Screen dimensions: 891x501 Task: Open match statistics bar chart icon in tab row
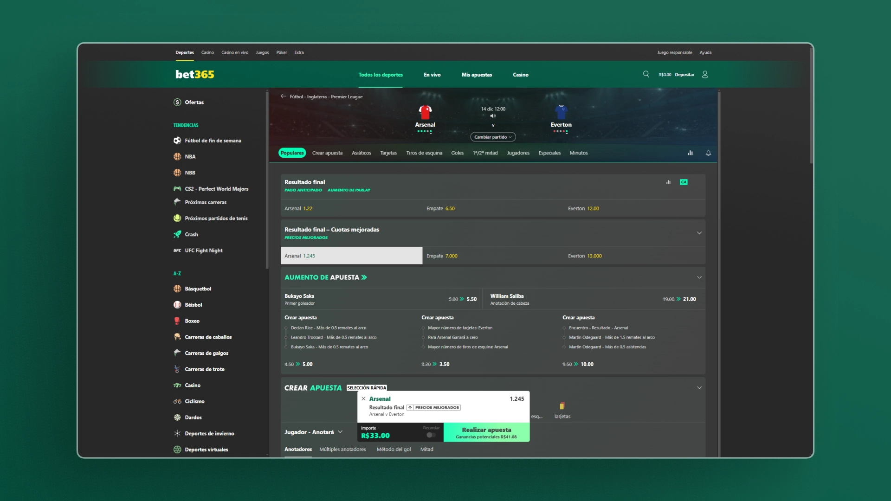click(x=690, y=153)
